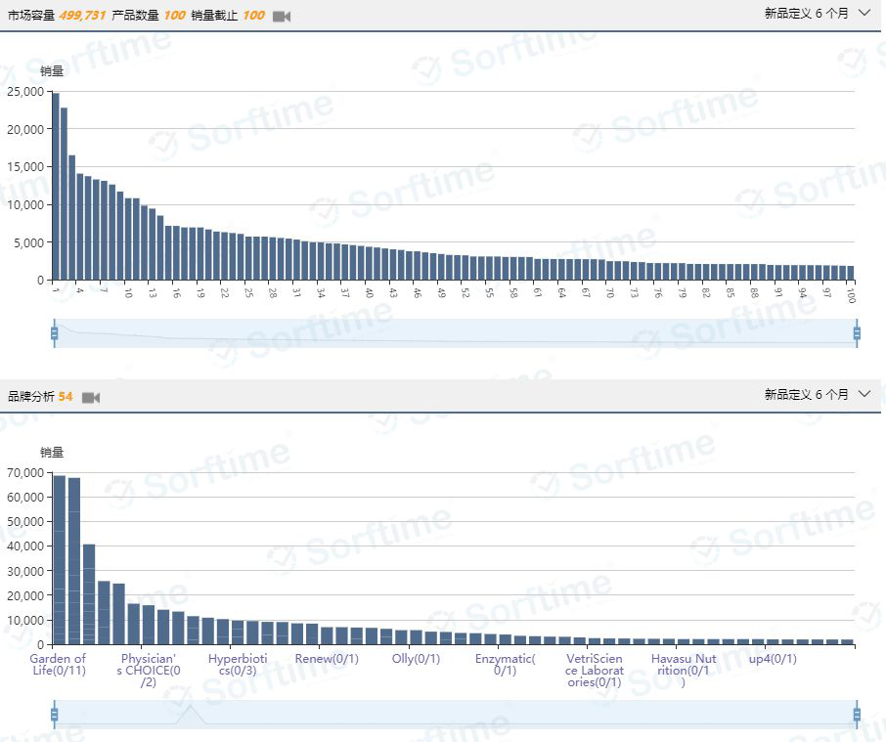
Task: Click the left handle of the top chart's zoom slider
Action: [55, 333]
